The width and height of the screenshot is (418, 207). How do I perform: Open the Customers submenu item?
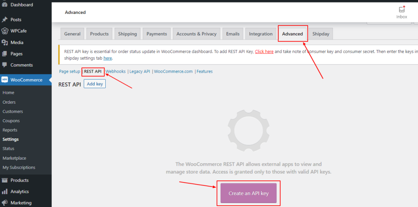click(x=13, y=111)
